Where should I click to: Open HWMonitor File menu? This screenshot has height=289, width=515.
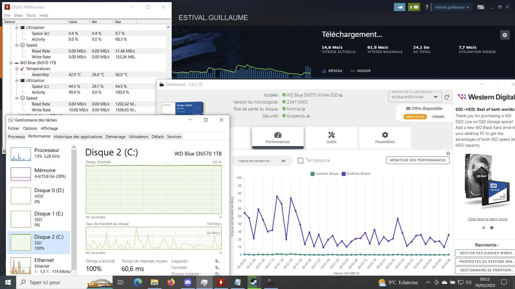tap(7, 15)
